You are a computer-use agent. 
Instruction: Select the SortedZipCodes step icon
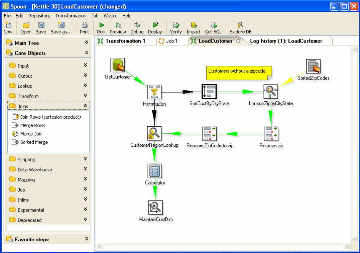313,67
